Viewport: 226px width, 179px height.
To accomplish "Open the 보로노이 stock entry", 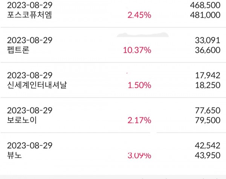I will [22, 120].
